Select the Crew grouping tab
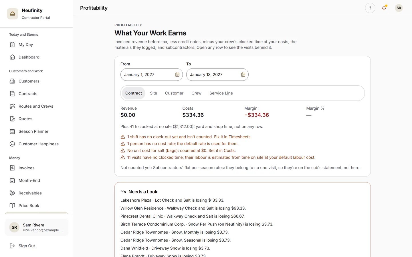 pos(197,93)
